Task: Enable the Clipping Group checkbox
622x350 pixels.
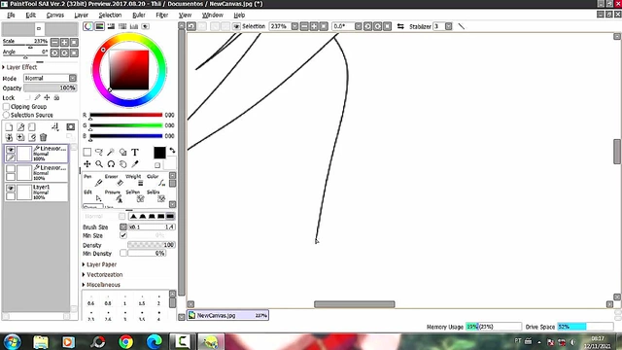Action: point(7,107)
